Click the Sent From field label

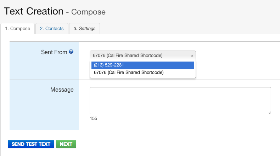pos(54,52)
